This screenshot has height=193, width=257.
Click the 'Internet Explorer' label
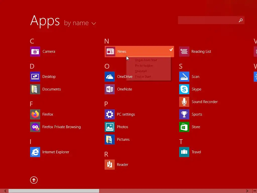click(56, 152)
